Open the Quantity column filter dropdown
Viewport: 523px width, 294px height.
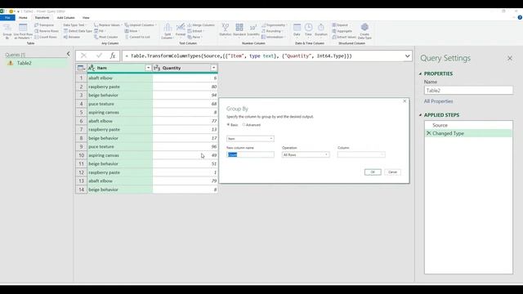tap(213, 68)
